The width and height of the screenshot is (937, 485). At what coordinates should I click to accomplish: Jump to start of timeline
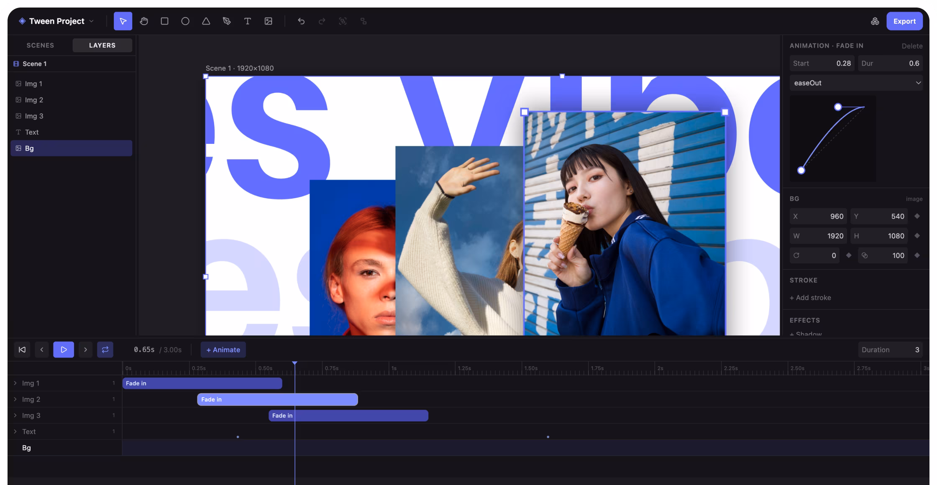coord(22,350)
